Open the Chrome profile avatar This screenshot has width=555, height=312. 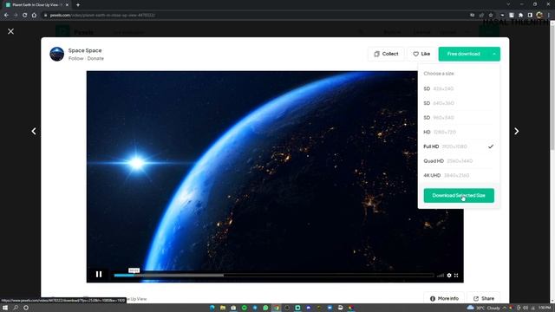pos(539,16)
